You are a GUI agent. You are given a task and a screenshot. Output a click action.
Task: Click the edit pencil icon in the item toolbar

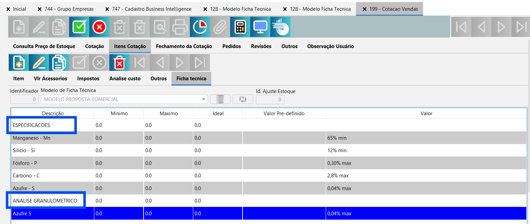point(39,63)
